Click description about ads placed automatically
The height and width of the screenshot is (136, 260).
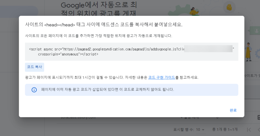(99, 36)
